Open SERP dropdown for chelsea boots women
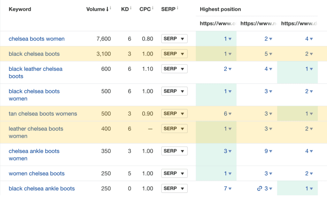 (x=174, y=39)
